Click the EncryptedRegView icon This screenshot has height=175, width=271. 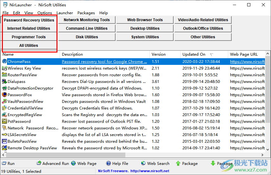pos(4,115)
